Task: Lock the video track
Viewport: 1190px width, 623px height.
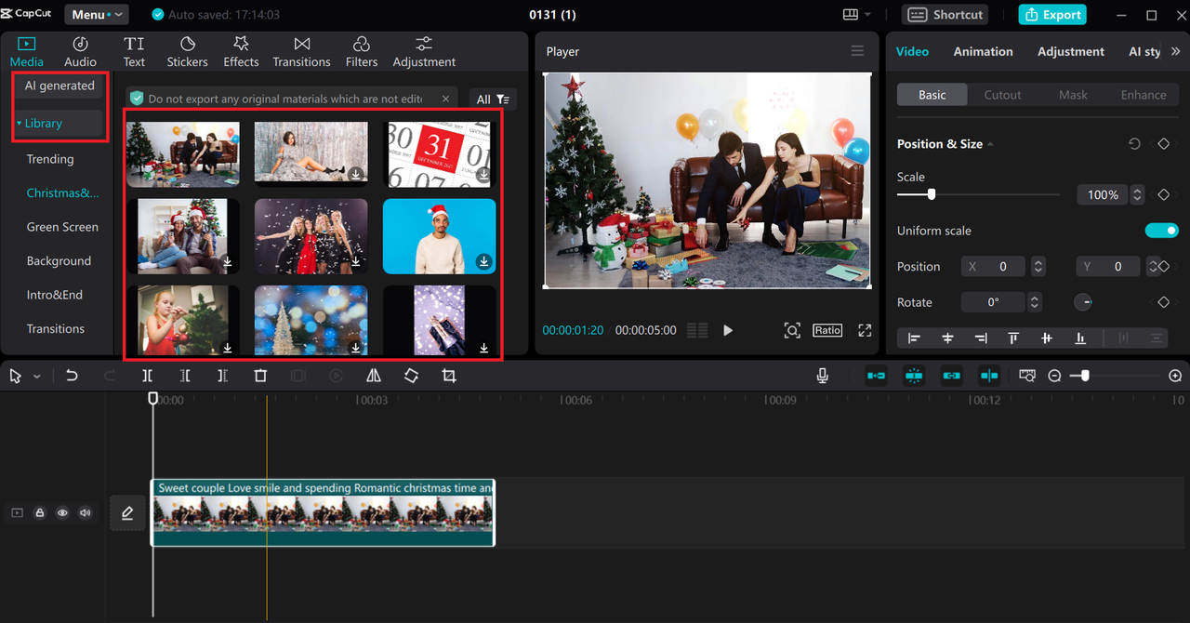Action: click(x=40, y=512)
